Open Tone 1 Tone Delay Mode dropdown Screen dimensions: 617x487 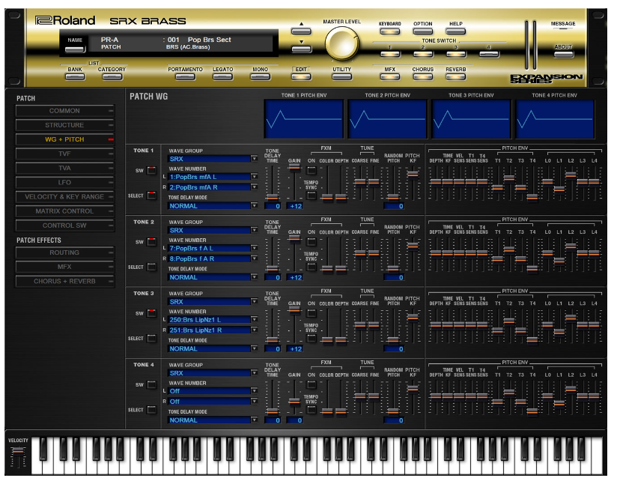click(213, 206)
